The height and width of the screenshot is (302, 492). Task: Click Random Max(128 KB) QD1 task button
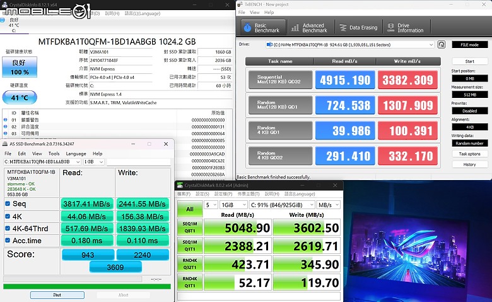[280, 105]
